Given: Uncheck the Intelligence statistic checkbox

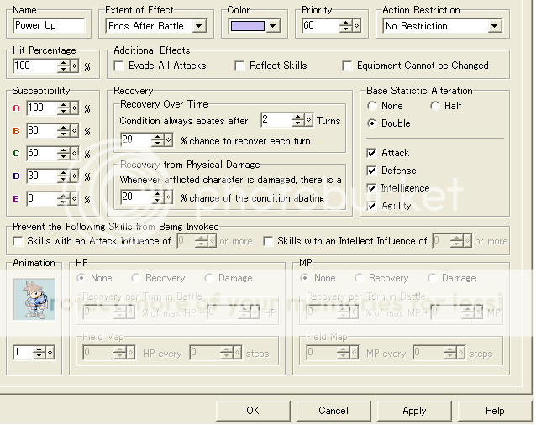Looking at the screenshot, I should (x=372, y=188).
